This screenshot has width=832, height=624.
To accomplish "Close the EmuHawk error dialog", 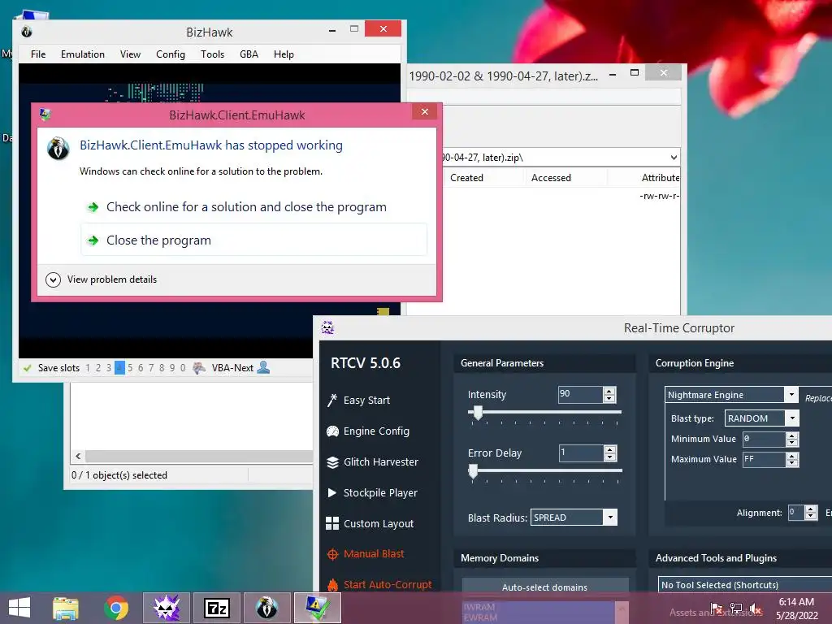I will pos(424,111).
